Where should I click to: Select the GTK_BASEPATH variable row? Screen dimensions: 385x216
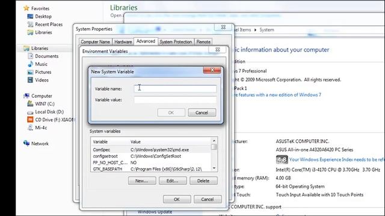point(151,169)
